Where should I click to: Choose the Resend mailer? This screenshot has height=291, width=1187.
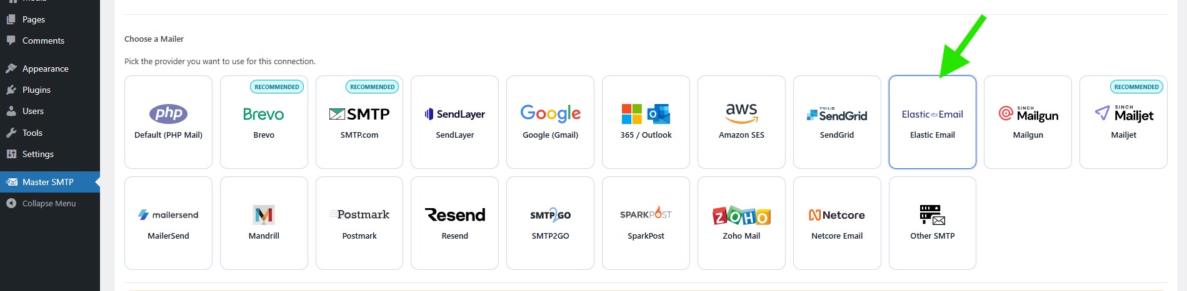click(x=454, y=223)
